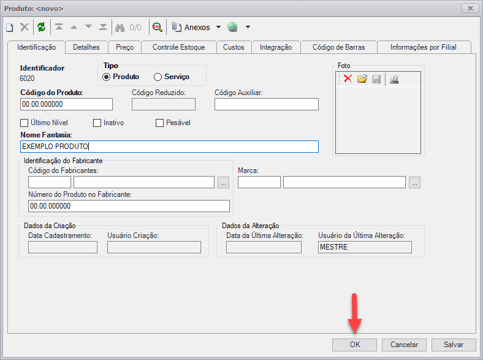Click the green refresh arrows icon

41,27
